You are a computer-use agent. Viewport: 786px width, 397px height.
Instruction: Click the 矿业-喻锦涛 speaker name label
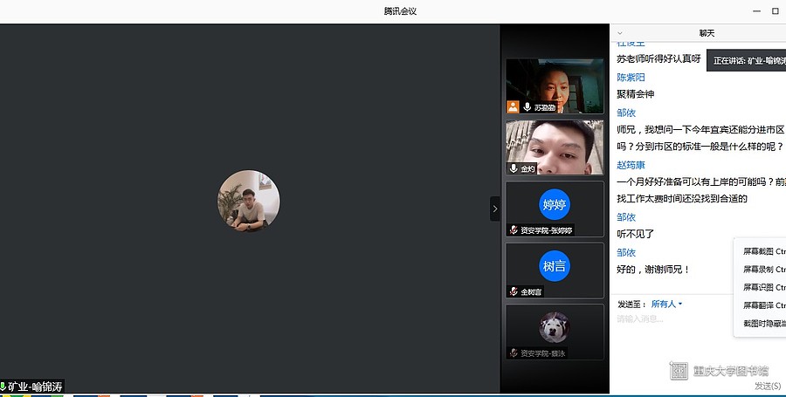(x=35, y=387)
